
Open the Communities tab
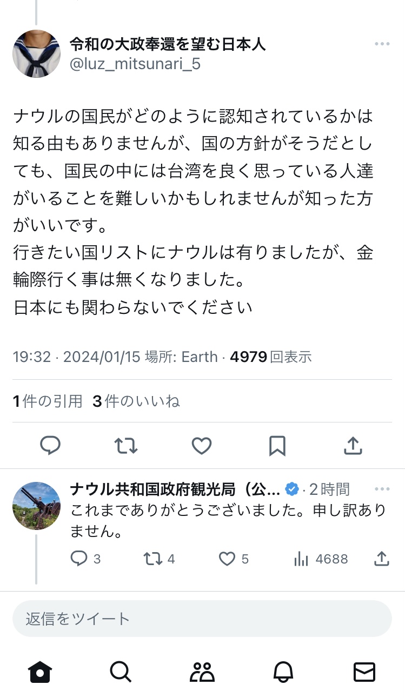[202, 672]
